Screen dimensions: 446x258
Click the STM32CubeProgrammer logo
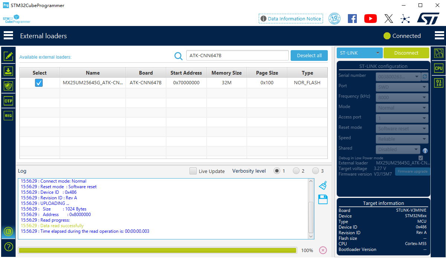[x=16, y=19]
